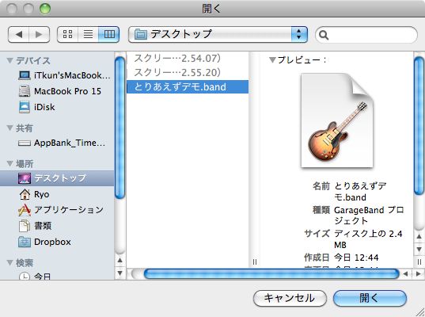Select the iDisk icon in the sidebar
The height and width of the screenshot is (317, 425).
(x=25, y=107)
